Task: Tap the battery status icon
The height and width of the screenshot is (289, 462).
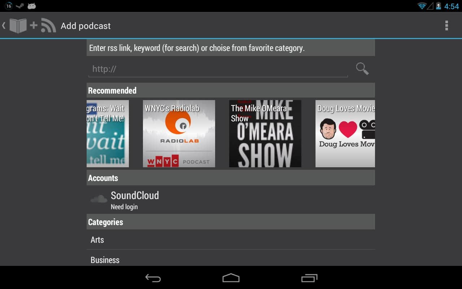Action: 439,6
